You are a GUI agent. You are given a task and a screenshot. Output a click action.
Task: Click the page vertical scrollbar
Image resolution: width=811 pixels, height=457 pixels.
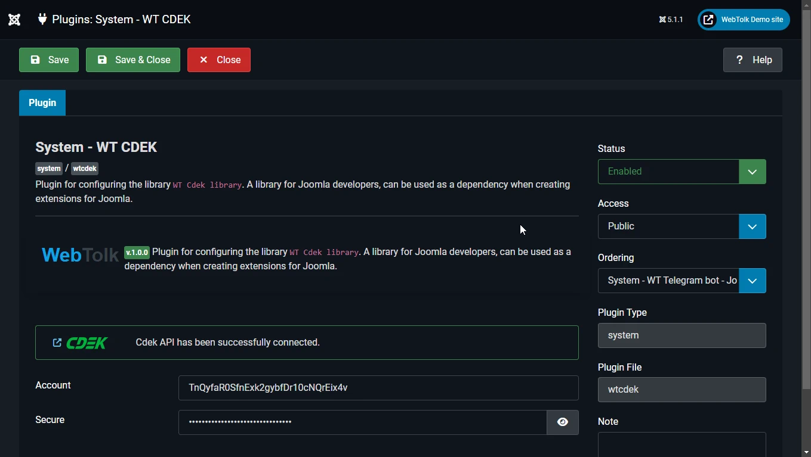tap(806, 200)
